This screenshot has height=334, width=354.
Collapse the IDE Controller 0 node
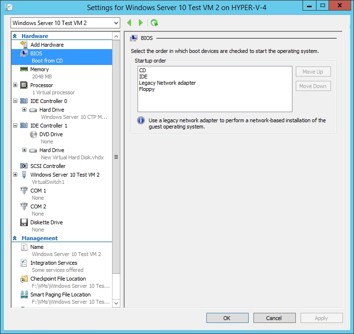pyautogui.click(x=15, y=101)
